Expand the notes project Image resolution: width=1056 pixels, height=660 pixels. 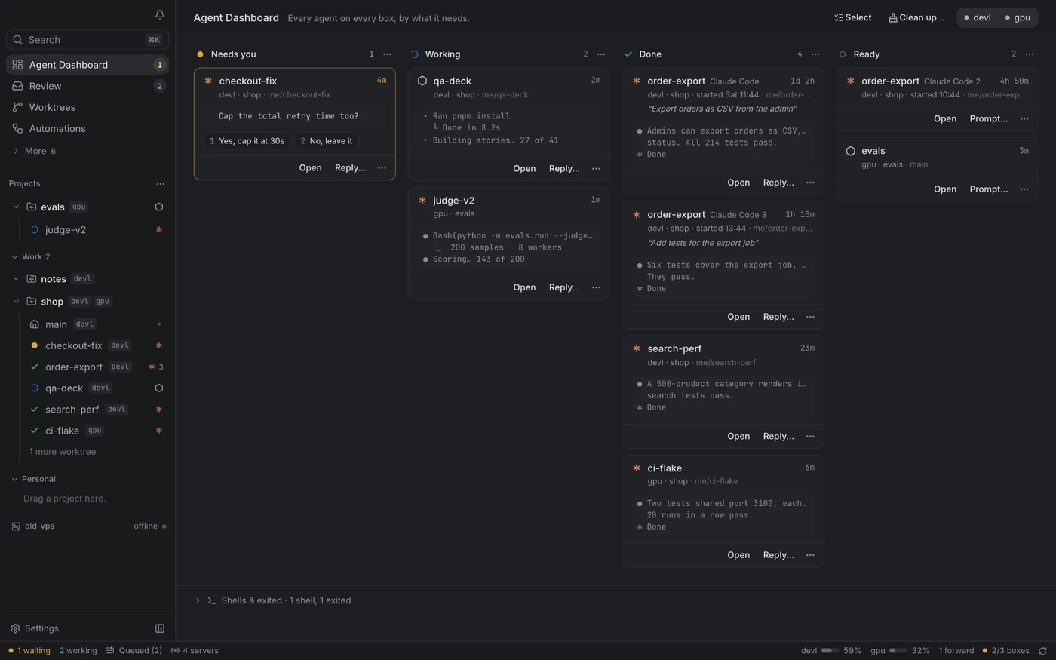click(x=16, y=278)
